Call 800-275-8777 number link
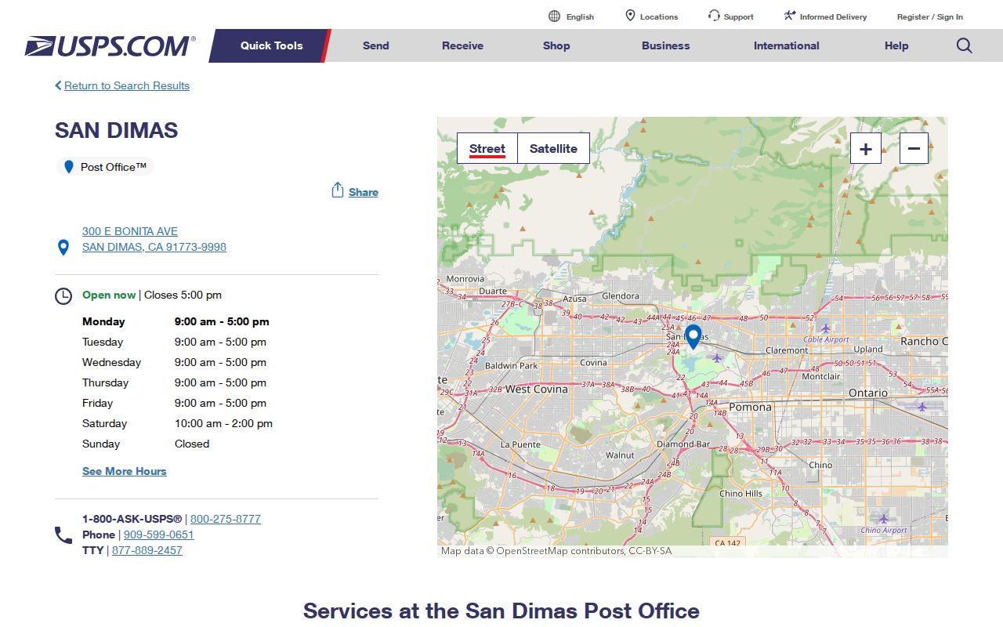This screenshot has height=627, width=1003. coord(226,519)
